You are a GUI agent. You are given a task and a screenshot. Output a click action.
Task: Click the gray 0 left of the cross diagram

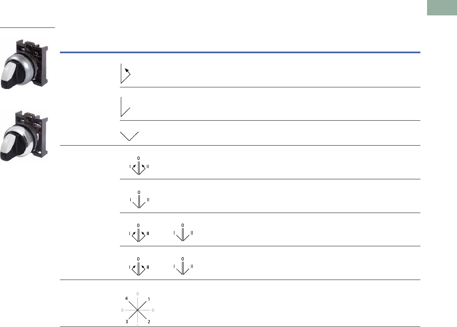122,310
